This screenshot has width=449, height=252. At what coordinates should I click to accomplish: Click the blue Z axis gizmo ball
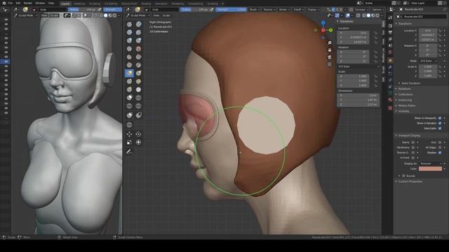click(323, 22)
